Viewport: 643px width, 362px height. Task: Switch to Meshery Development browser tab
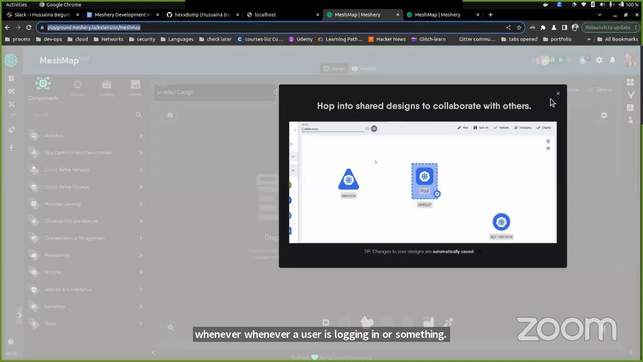[x=123, y=15]
